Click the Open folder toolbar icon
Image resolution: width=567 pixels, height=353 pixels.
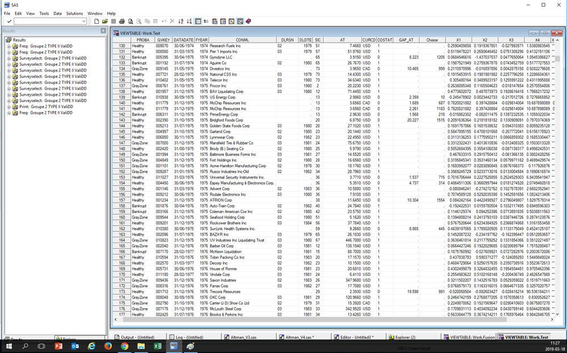point(105,22)
